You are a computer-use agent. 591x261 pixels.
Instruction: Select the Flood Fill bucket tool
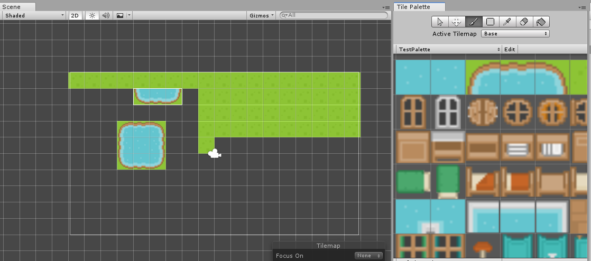(541, 22)
